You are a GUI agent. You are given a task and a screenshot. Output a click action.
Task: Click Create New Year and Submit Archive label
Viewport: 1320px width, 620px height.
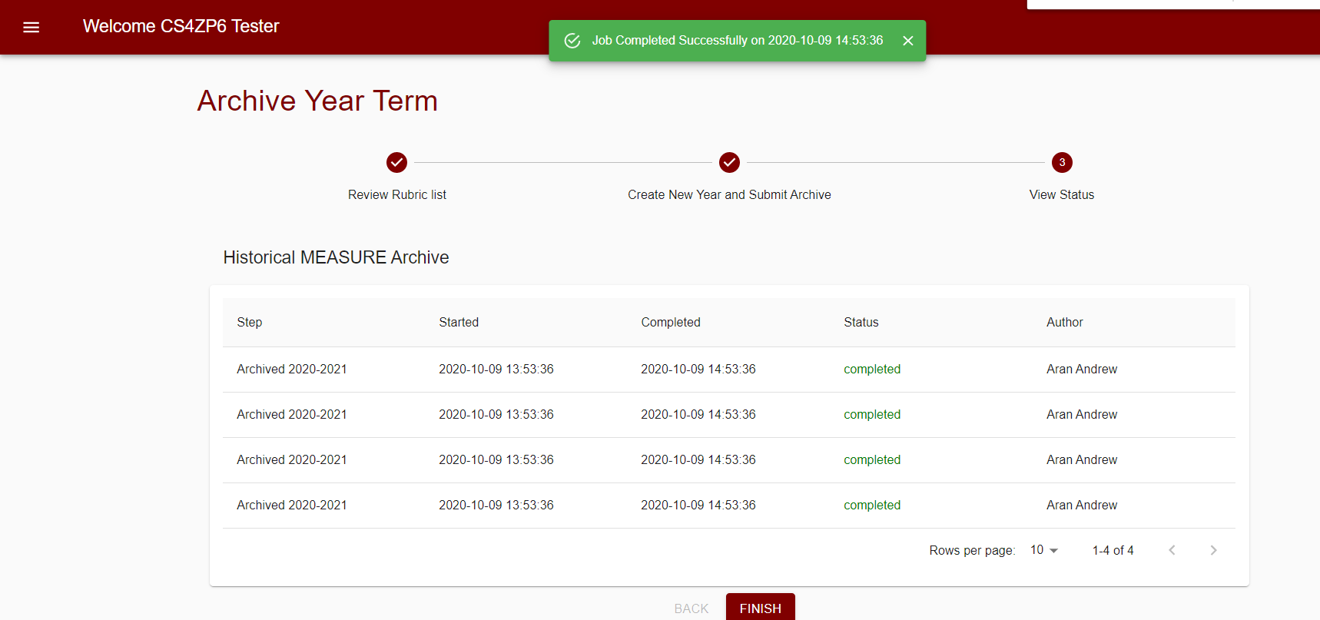pyautogui.click(x=729, y=195)
